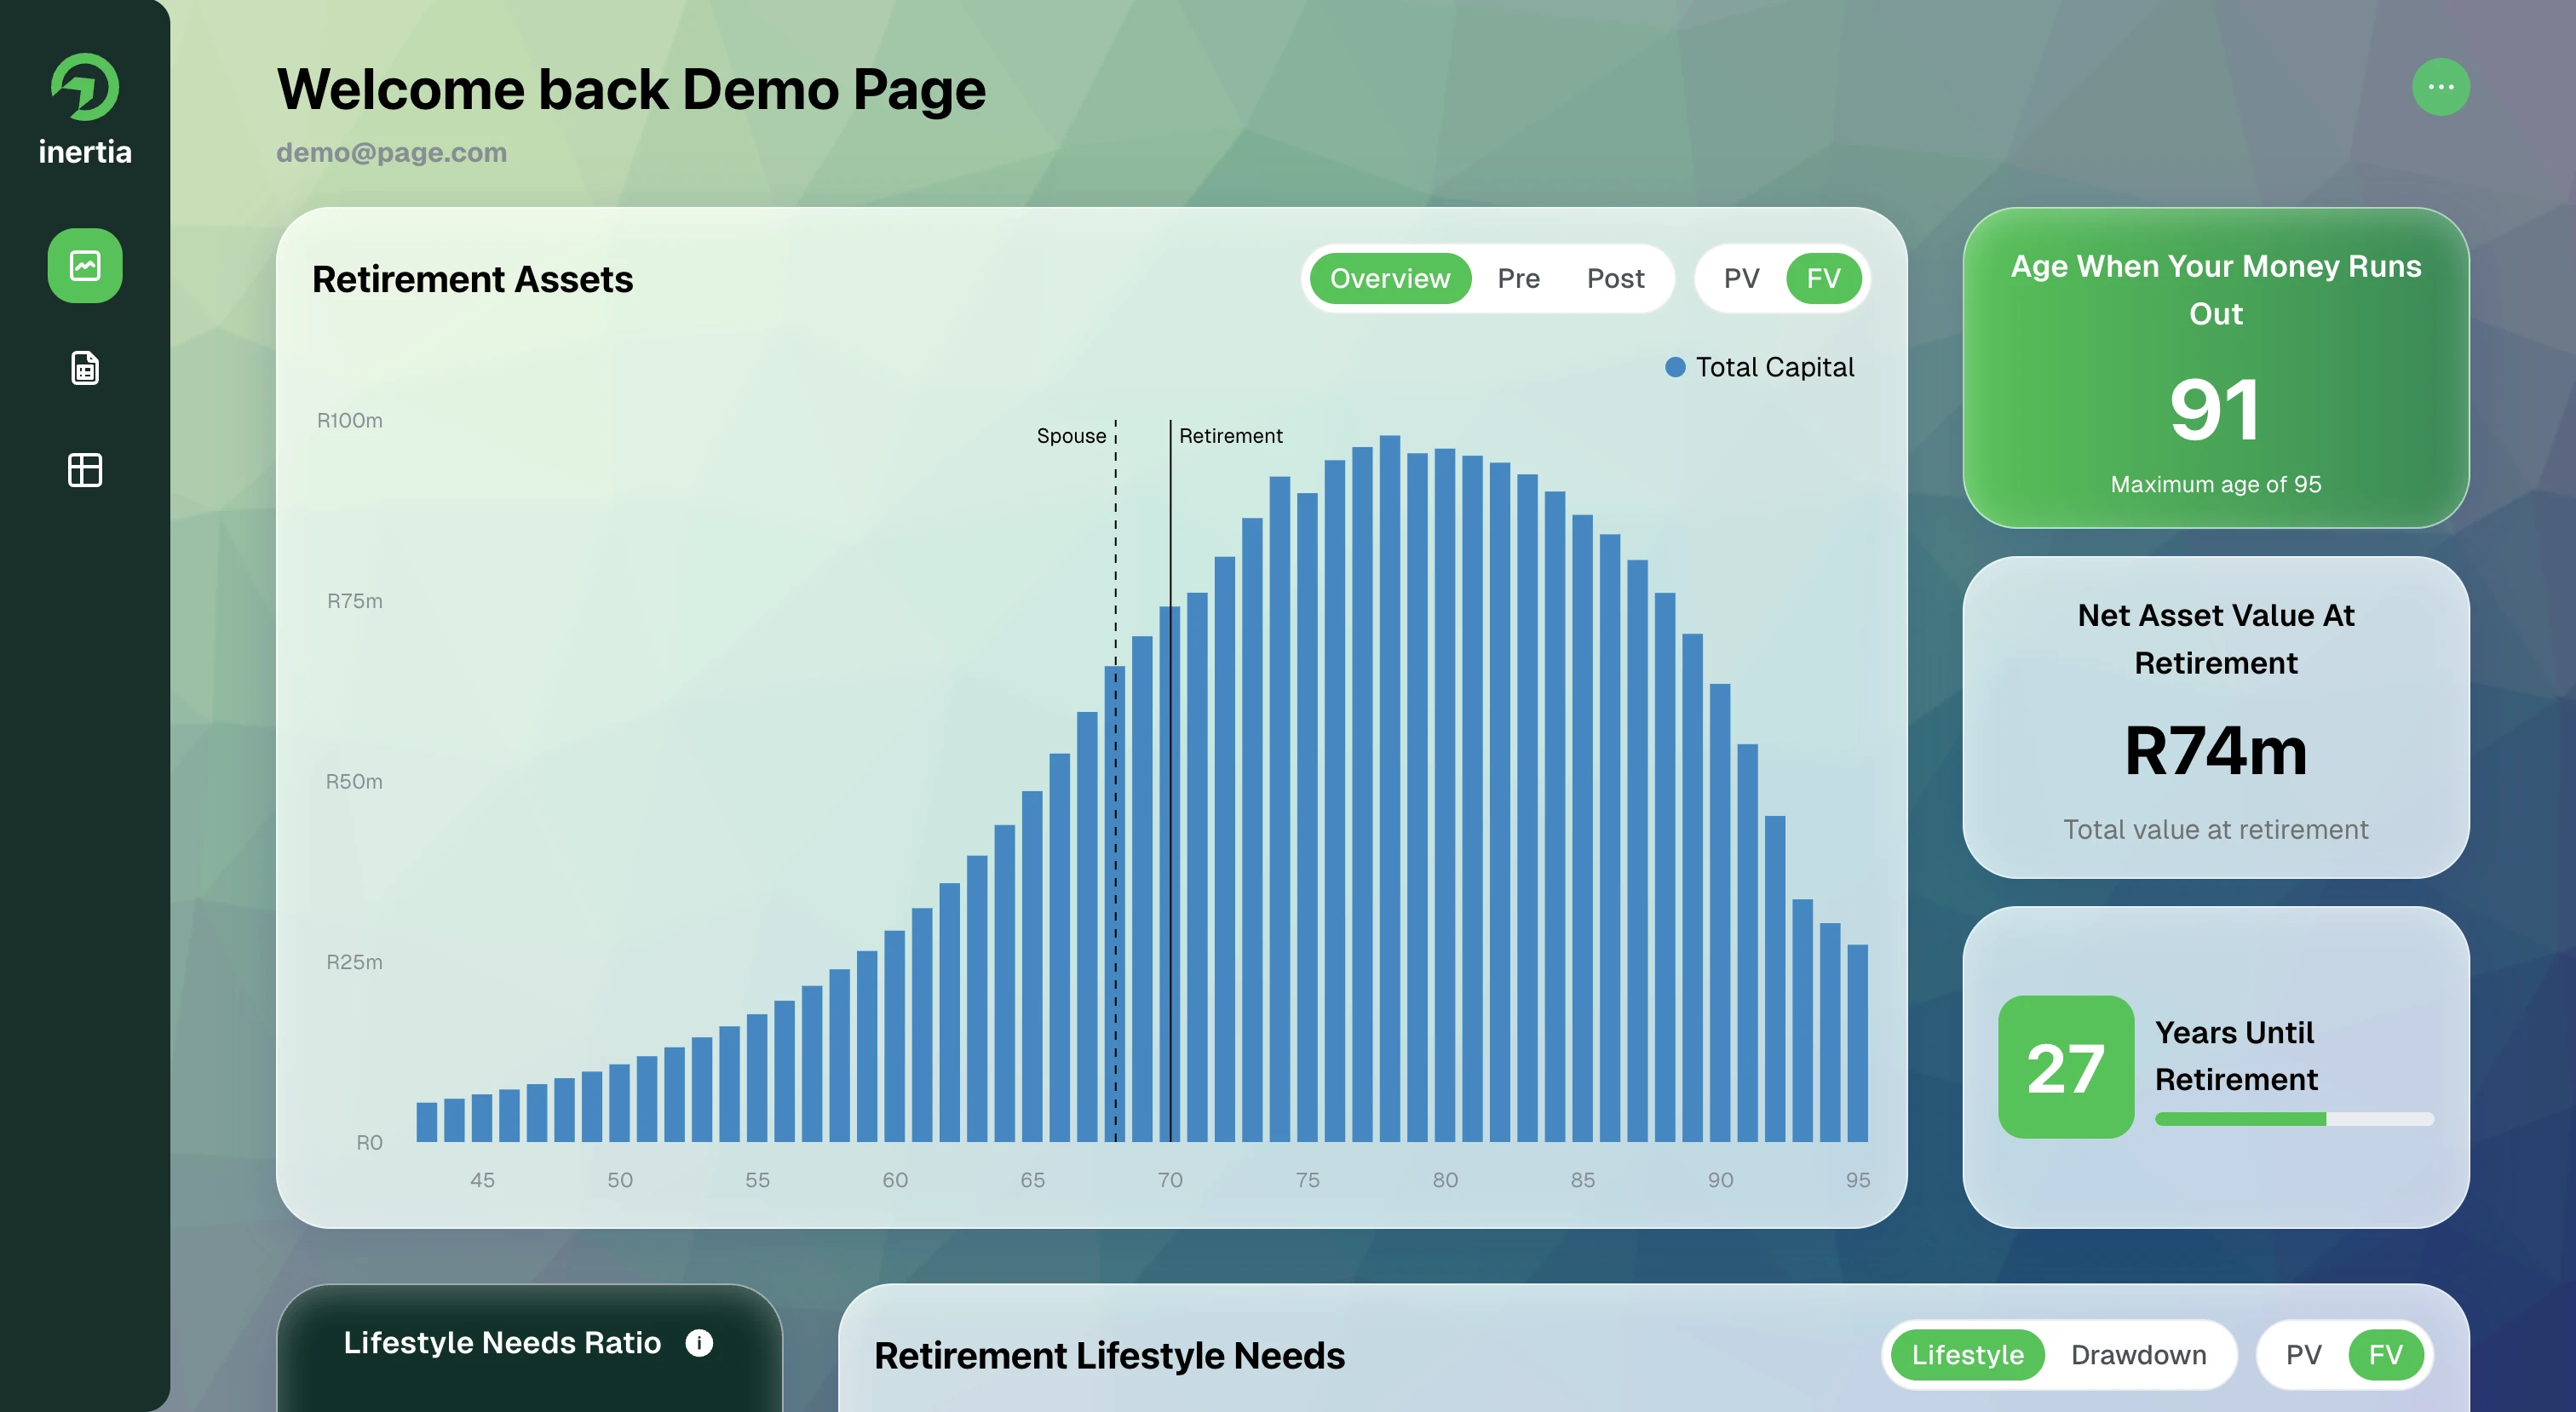2576x1412 pixels.
Task: Click the info icon beside Lifestyle Needs Ratio
Action: [700, 1342]
